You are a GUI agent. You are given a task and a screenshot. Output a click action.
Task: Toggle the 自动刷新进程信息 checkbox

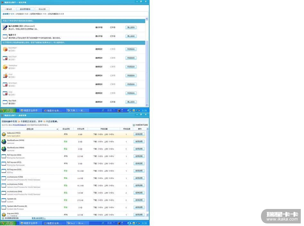pos(3,218)
